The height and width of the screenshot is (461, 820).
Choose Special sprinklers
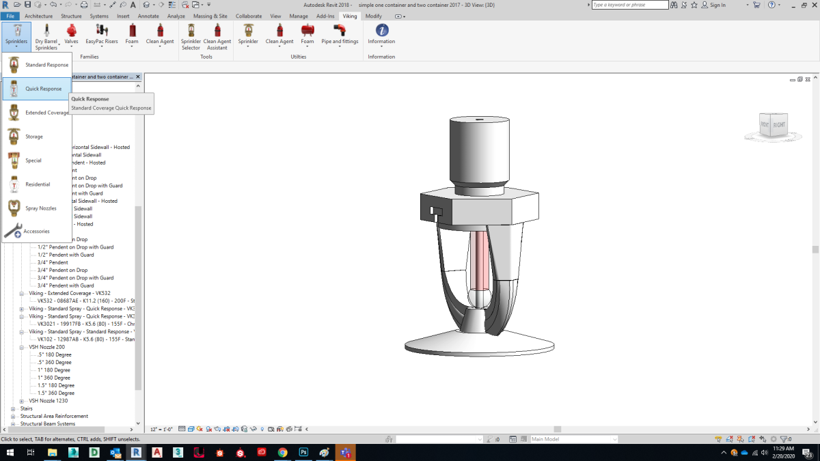click(37, 160)
